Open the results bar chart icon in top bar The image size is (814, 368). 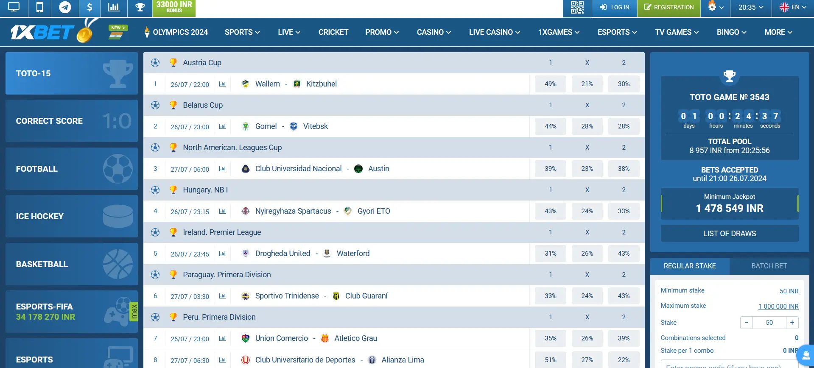114,7
